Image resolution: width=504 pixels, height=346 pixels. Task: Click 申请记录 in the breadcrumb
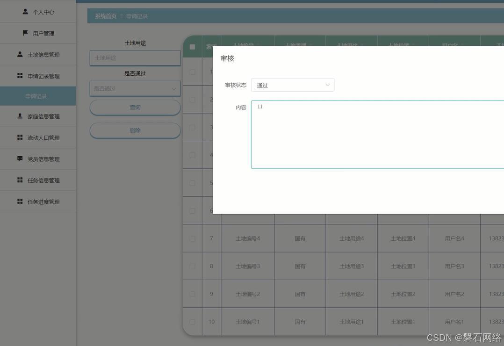click(137, 16)
